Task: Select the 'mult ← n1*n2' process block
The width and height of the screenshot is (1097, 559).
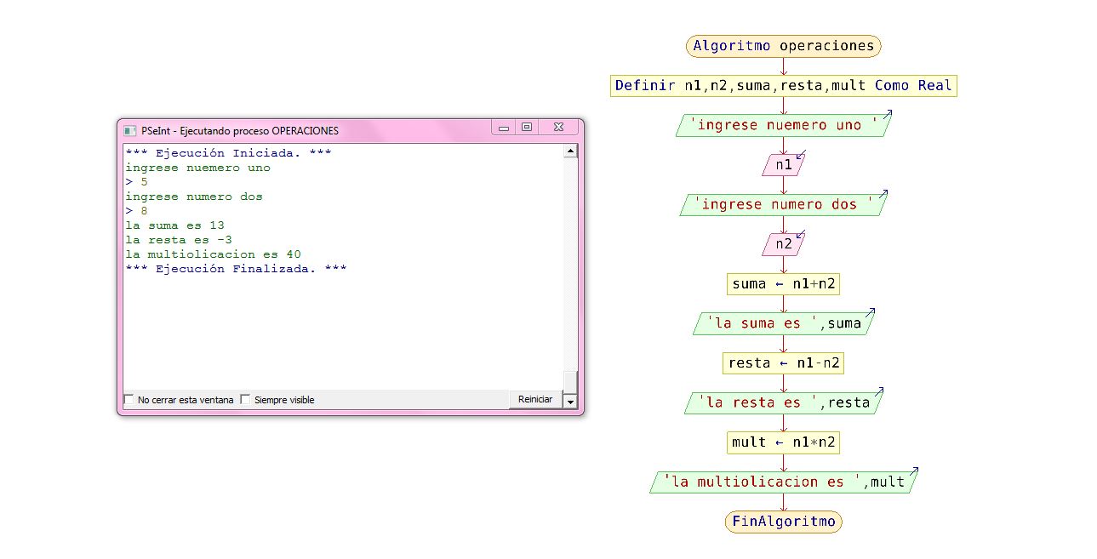Action: [782, 442]
